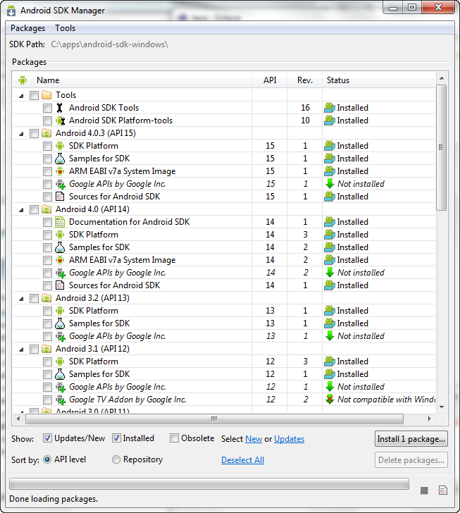Click the vertical scrollbar down arrow

442,407
